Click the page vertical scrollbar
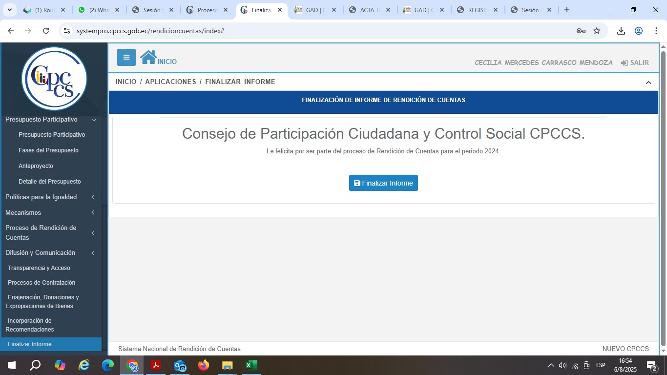Image resolution: width=667 pixels, height=375 pixels. 663,195
